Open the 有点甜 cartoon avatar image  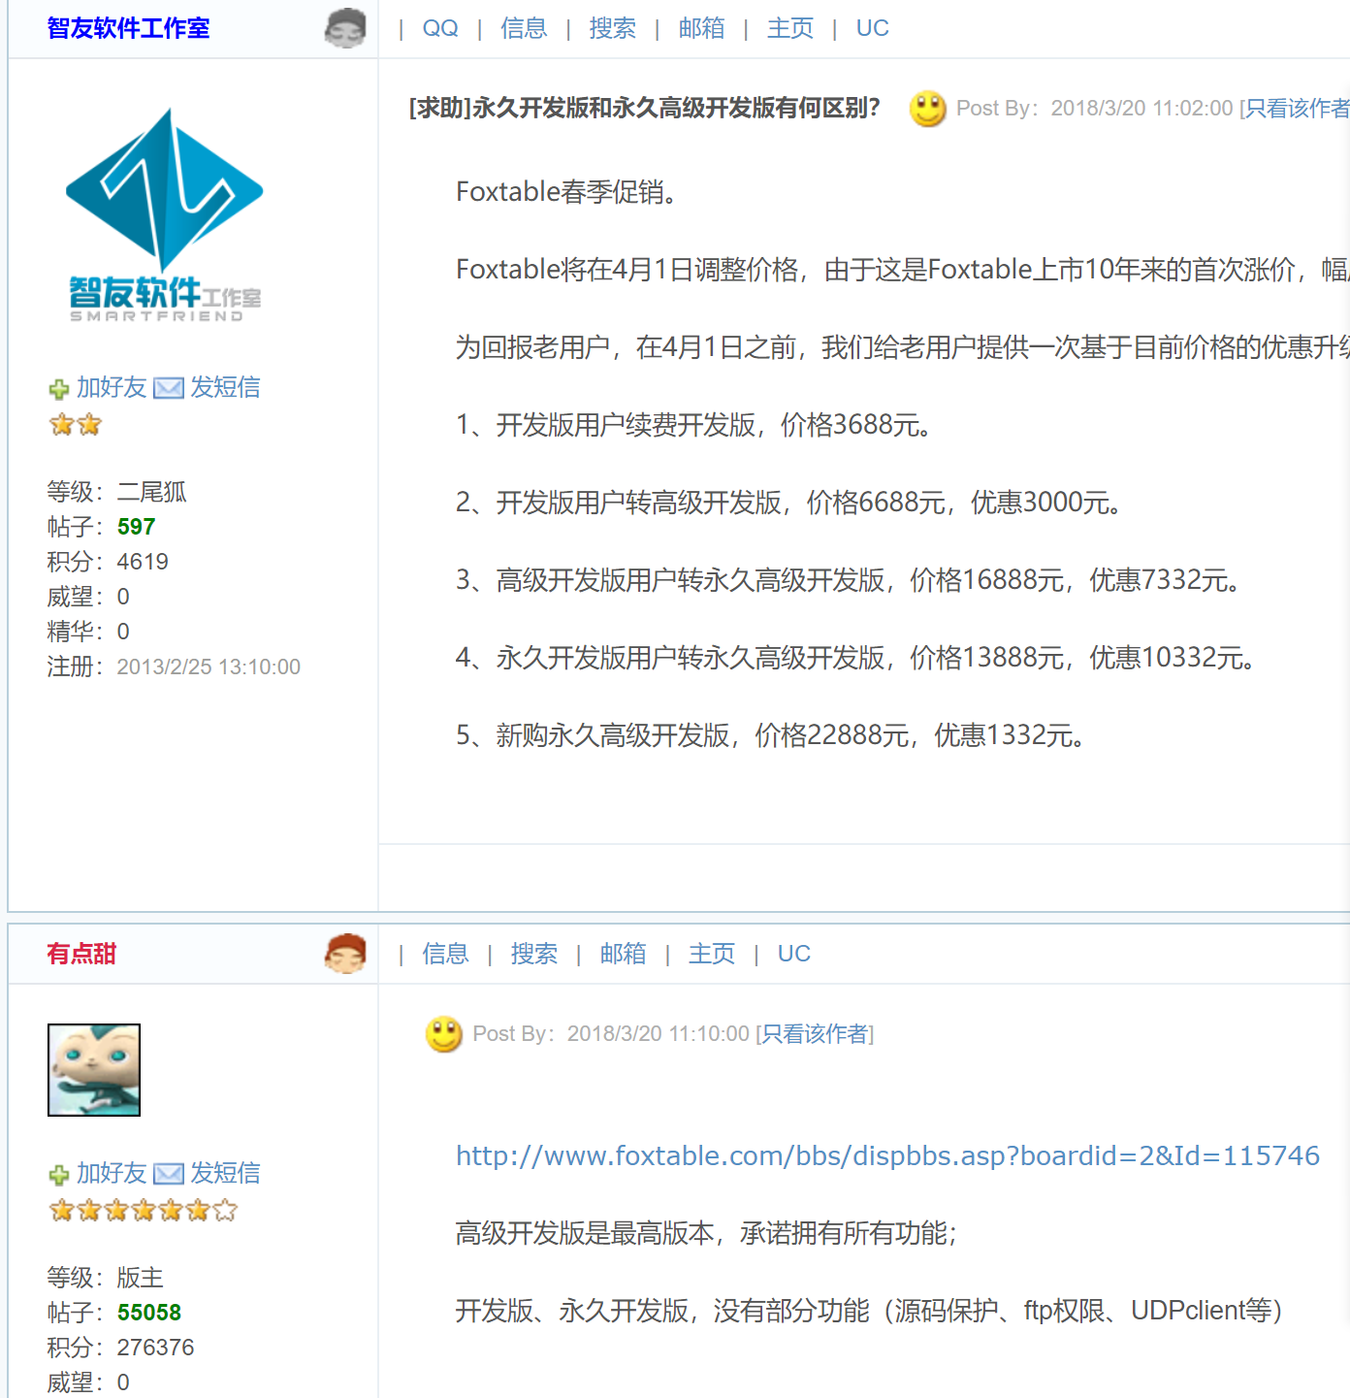[x=94, y=1070]
